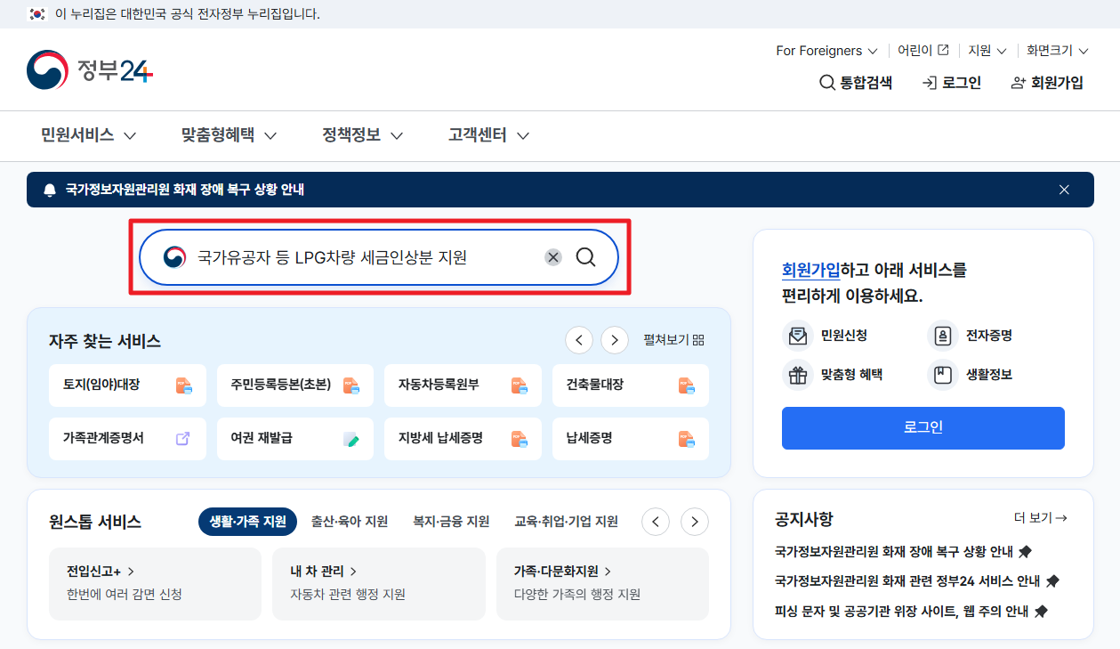The image size is (1120, 649).
Task: Click the pen icon beside 여권 재발급
Action: [x=350, y=438]
